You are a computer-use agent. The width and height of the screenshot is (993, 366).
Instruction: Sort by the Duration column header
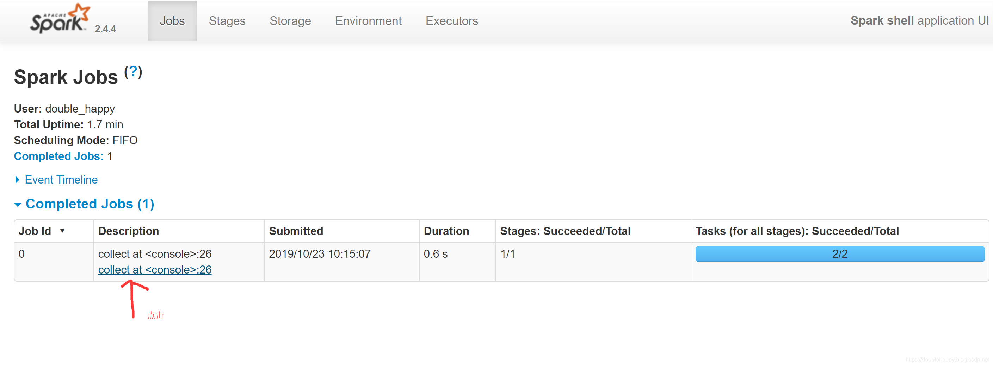[446, 231]
